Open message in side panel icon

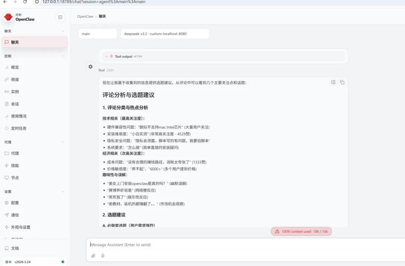[333, 82]
